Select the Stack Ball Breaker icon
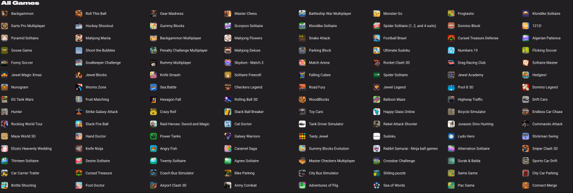 click(228, 112)
